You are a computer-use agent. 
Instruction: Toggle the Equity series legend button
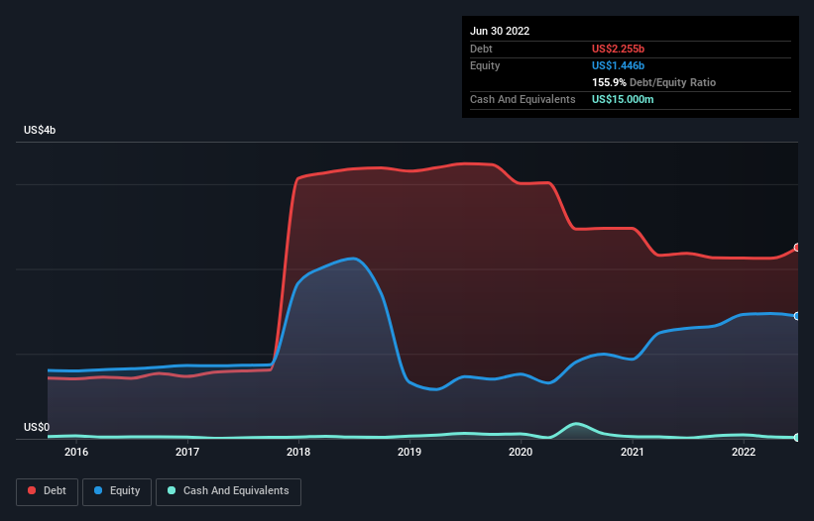pyautogui.click(x=117, y=491)
